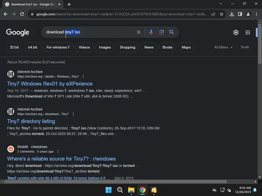Image resolution: width=262 pixels, height=196 pixels.
Task: Click first Internet Archive favicon
Action: pyautogui.click(x=11, y=74)
